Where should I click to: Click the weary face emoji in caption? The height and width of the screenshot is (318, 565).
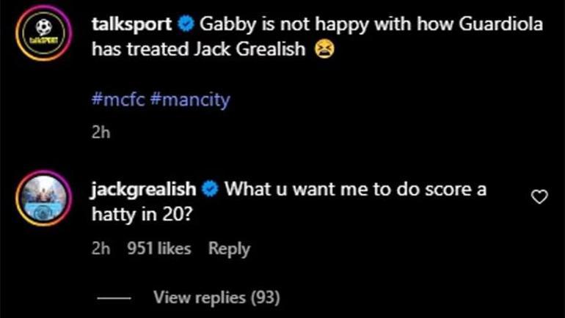tap(323, 51)
